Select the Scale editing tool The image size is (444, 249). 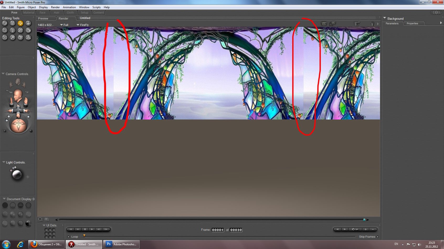point(5,30)
